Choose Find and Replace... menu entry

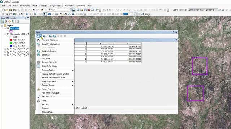tap(55, 40)
